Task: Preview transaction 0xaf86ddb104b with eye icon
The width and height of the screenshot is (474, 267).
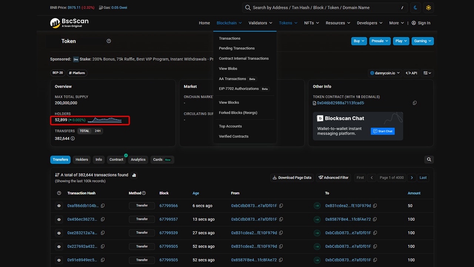Action: point(59,206)
